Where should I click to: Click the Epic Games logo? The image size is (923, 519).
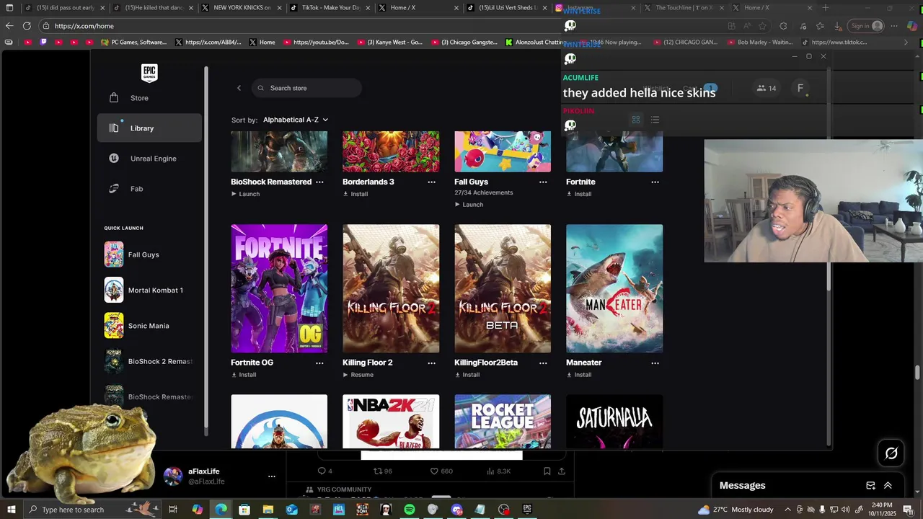(x=149, y=72)
